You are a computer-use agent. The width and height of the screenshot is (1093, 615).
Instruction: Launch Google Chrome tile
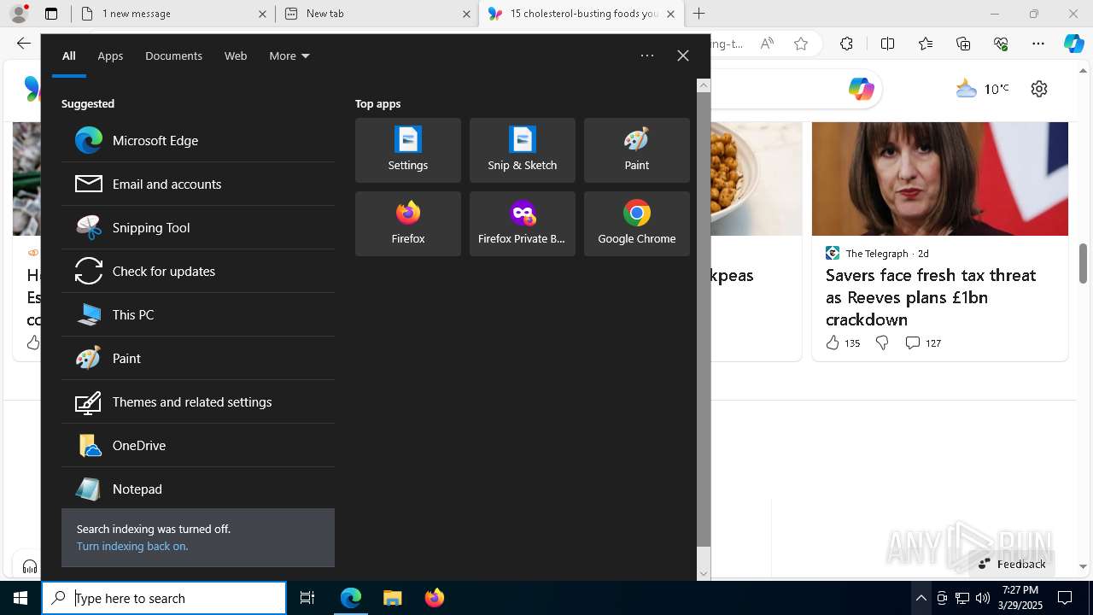tap(637, 224)
